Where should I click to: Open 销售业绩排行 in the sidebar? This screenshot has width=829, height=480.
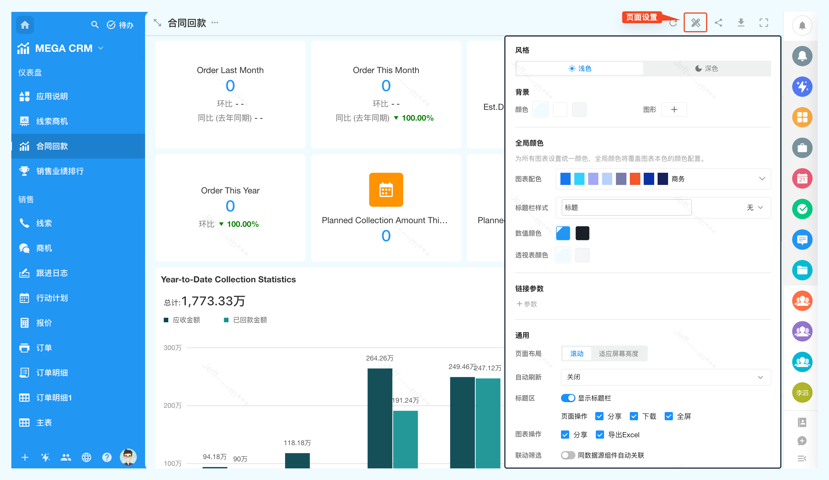[x=60, y=171]
